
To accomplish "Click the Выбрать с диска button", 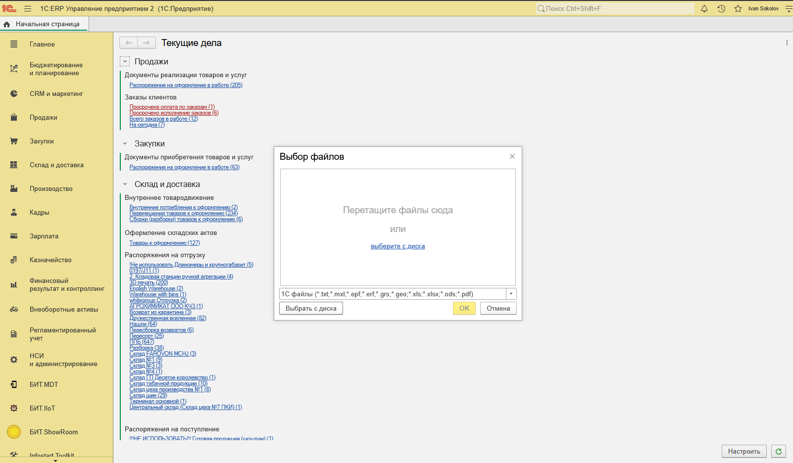I will [311, 308].
